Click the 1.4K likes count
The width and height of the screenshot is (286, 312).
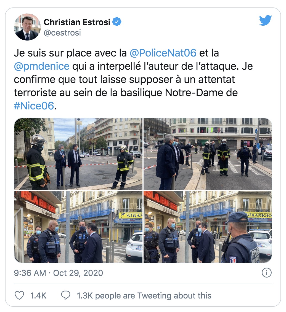coord(38,296)
